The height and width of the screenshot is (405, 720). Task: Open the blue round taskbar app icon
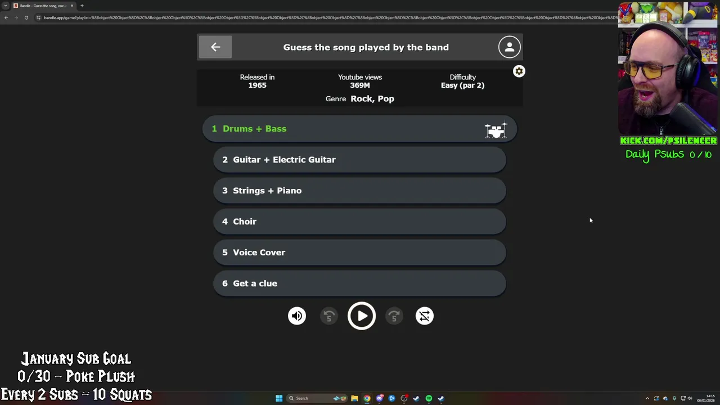point(391,398)
